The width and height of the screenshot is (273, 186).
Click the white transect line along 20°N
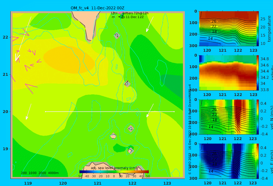[x=110, y=112]
